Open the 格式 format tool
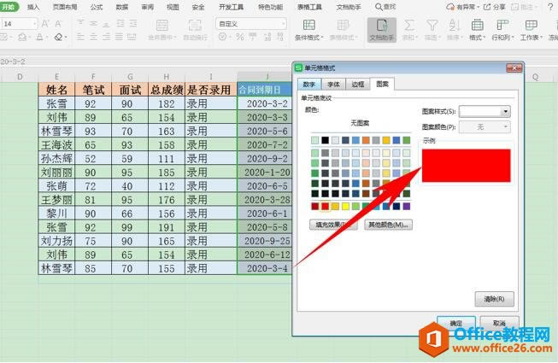The height and width of the screenshot is (363, 558). pyautogui.click(x=477, y=30)
